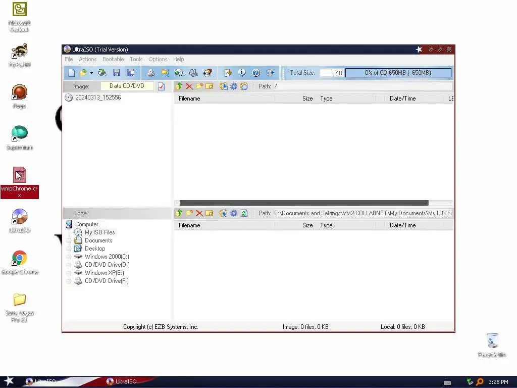This screenshot has width=517, height=388.
Task: Open the Options menu
Action: [158, 59]
